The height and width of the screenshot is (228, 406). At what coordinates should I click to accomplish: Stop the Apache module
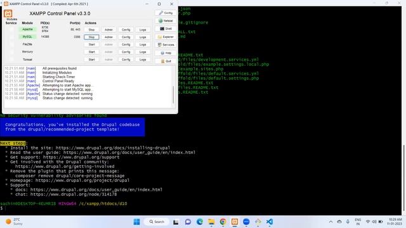coord(91,30)
